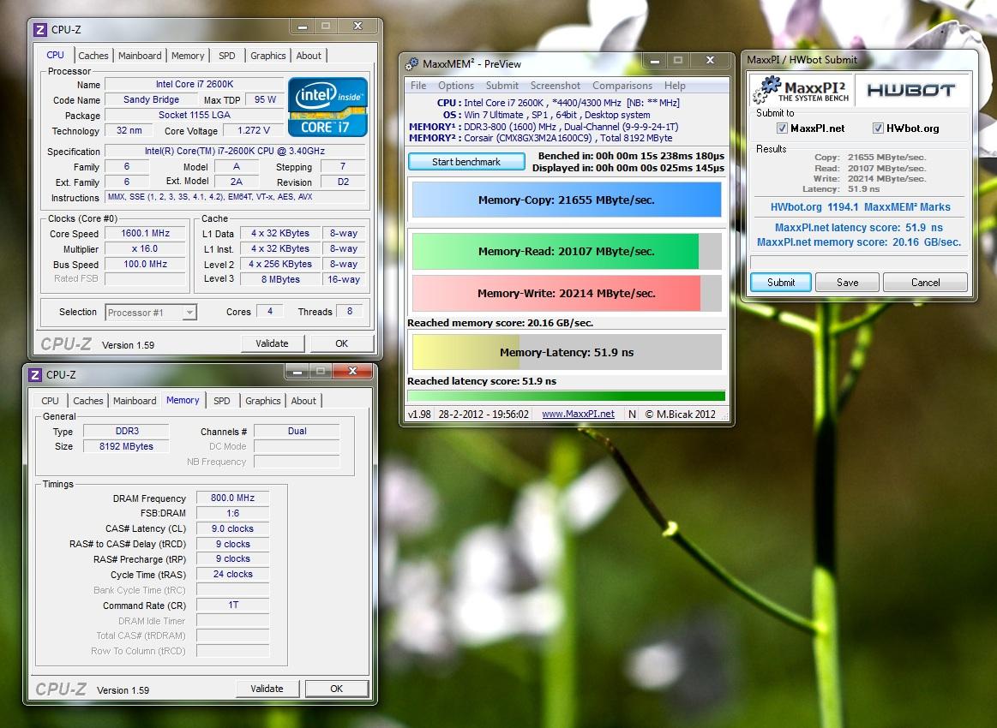Screen dimensions: 997x728
Task: Toggle the MaxxPI.net submit checkbox
Action: click(x=782, y=128)
